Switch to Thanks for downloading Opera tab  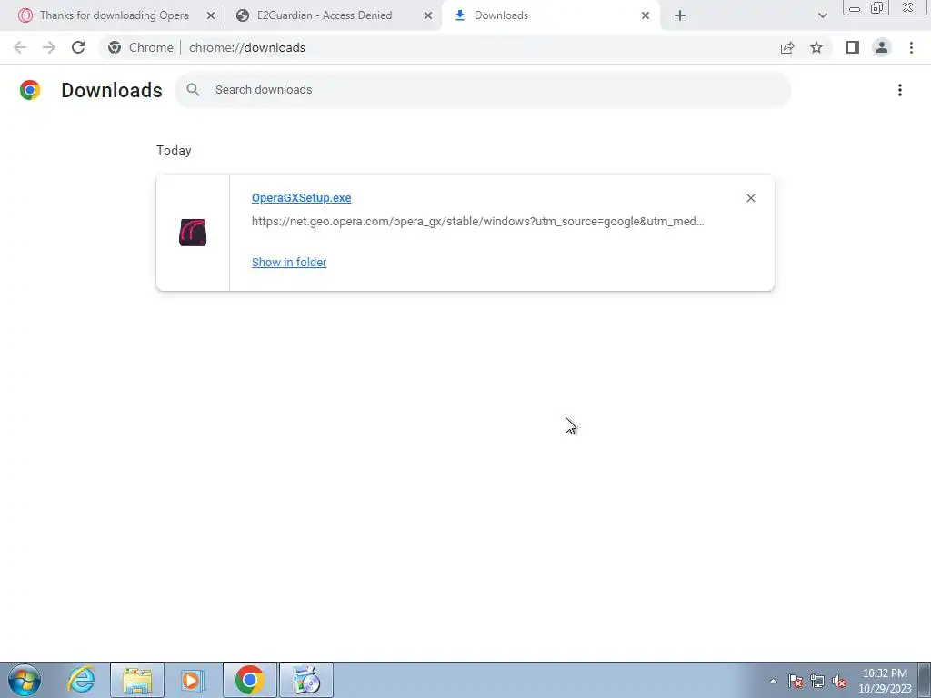click(x=114, y=15)
